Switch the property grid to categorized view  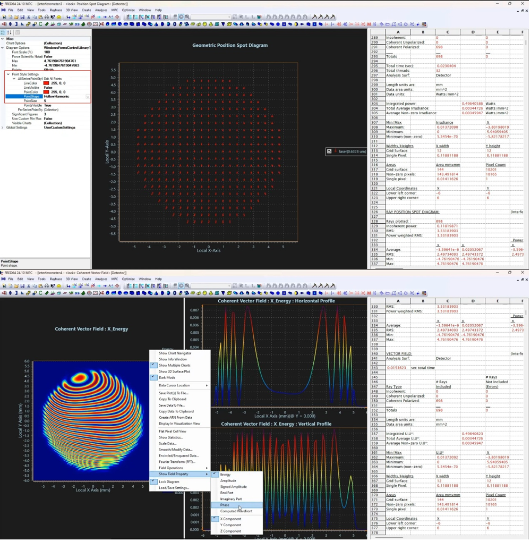tap(4, 32)
